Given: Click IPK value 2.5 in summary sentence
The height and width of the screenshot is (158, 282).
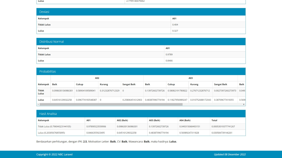Looking at the screenshot, I should click(85, 141).
